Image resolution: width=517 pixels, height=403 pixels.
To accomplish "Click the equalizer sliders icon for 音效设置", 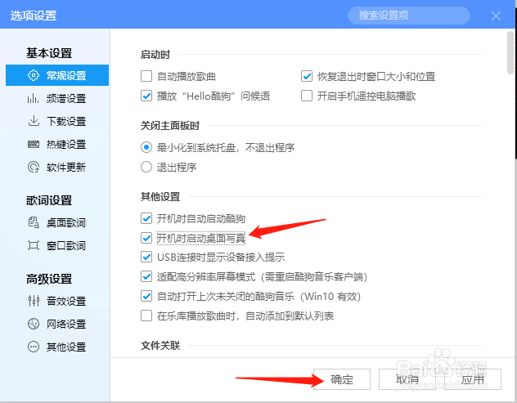I will (x=34, y=301).
